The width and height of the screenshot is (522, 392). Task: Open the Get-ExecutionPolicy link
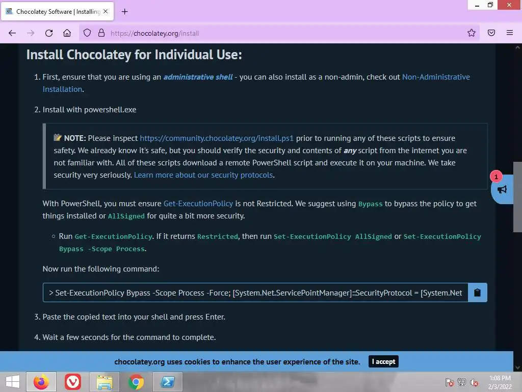pyautogui.click(x=198, y=204)
